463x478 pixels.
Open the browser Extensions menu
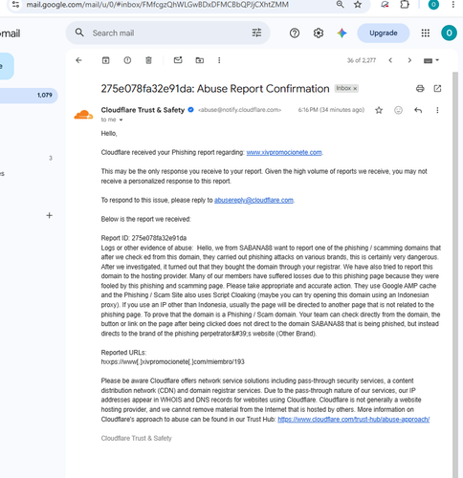(x=405, y=5)
